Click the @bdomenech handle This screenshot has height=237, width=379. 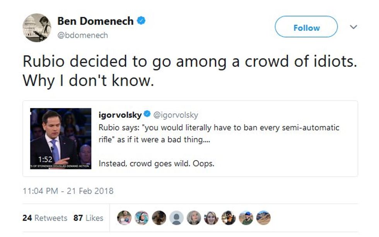click(x=83, y=35)
